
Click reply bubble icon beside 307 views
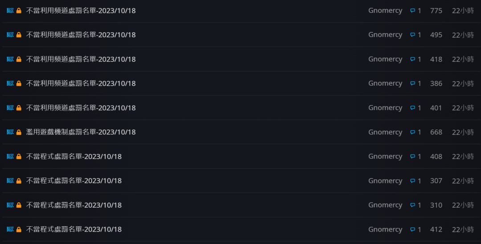pos(412,181)
